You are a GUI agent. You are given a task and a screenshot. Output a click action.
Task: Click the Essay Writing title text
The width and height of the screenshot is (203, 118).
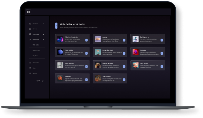[x=69, y=50]
